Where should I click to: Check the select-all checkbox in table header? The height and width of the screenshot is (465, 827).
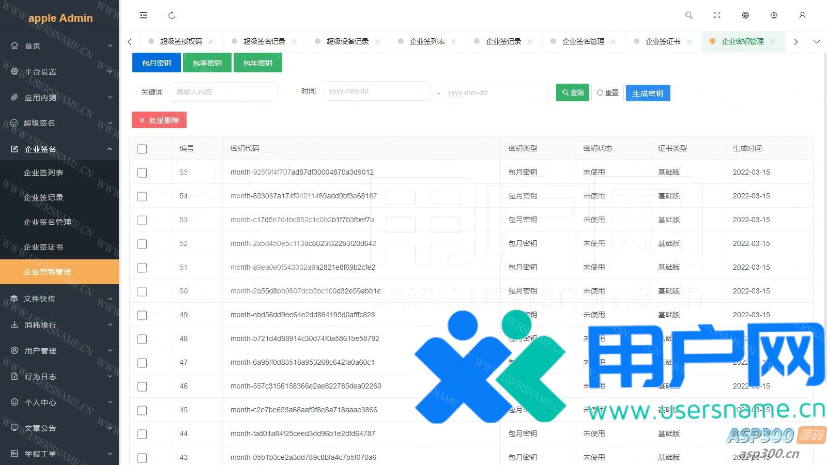pos(142,149)
